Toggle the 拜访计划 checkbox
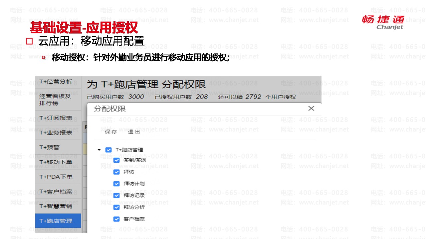Screen dimensions: 426x239 coord(116,184)
